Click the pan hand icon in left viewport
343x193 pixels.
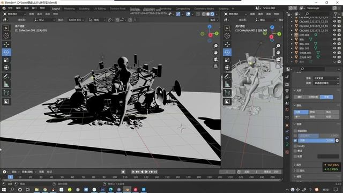point(215,53)
